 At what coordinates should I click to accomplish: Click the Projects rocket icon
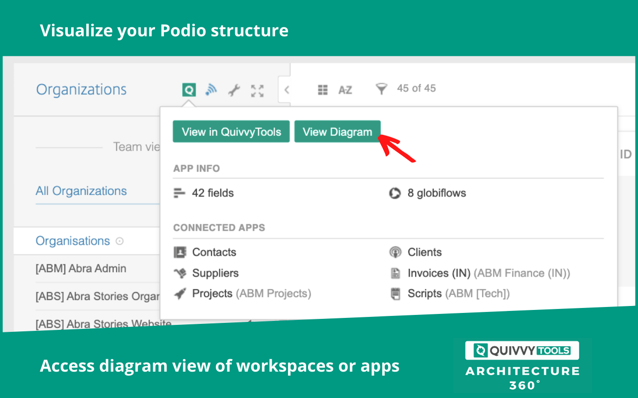pyautogui.click(x=179, y=294)
